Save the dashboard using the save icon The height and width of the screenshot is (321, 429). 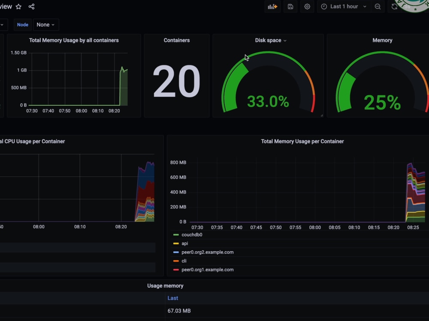(290, 6)
